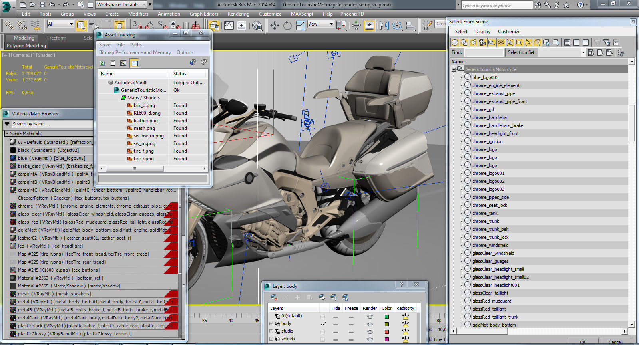Toggle Freeze for the studio layer
Image resolution: width=639 pixels, height=345 pixels.
tap(351, 331)
